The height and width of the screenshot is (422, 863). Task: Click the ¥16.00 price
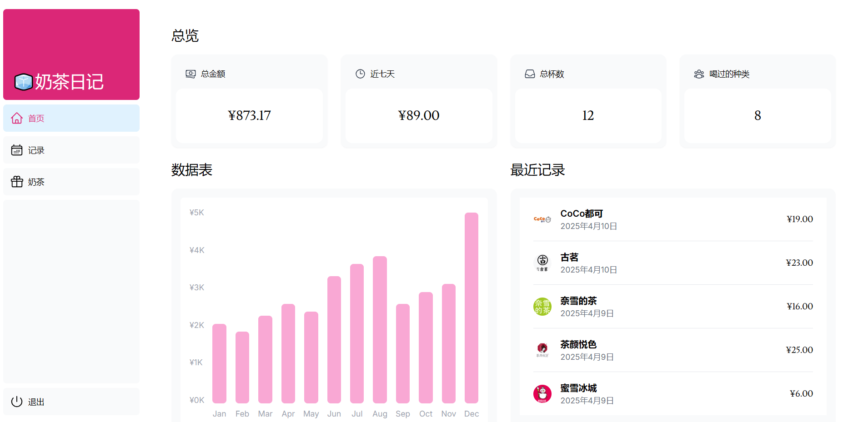point(800,306)
